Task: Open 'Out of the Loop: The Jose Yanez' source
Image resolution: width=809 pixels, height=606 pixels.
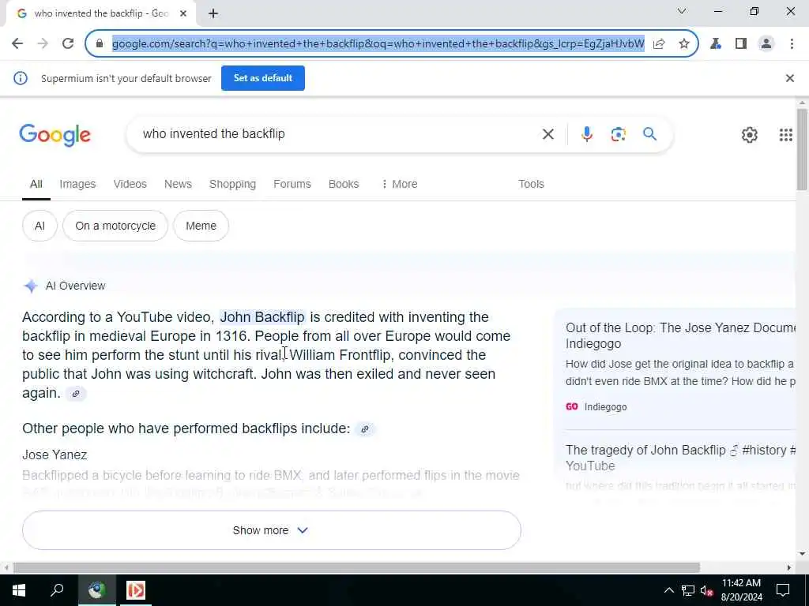Action: click(x=680, y=335)
